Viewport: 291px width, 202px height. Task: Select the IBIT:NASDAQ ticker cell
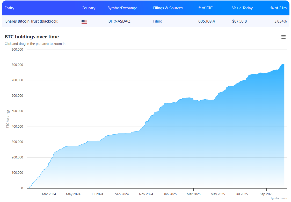[x=119, y=21]
